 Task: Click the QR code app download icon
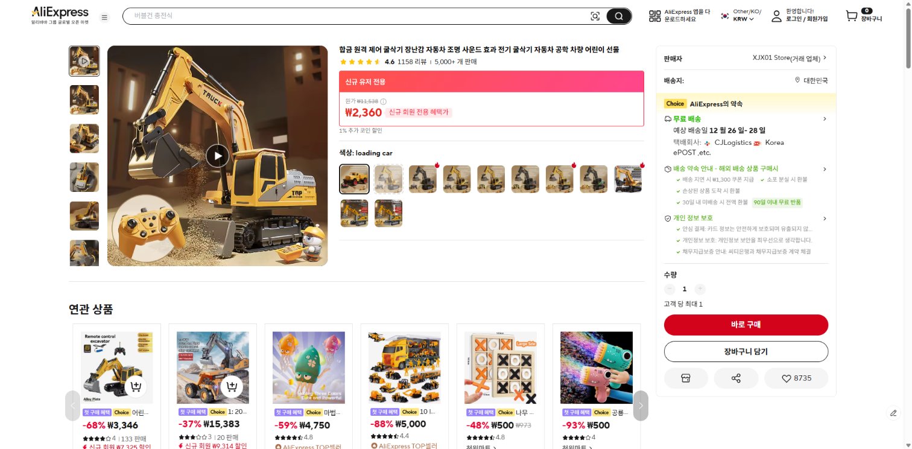[654, 16]
